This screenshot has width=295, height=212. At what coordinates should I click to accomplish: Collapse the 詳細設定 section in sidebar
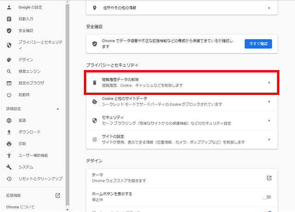click(58, 109)
